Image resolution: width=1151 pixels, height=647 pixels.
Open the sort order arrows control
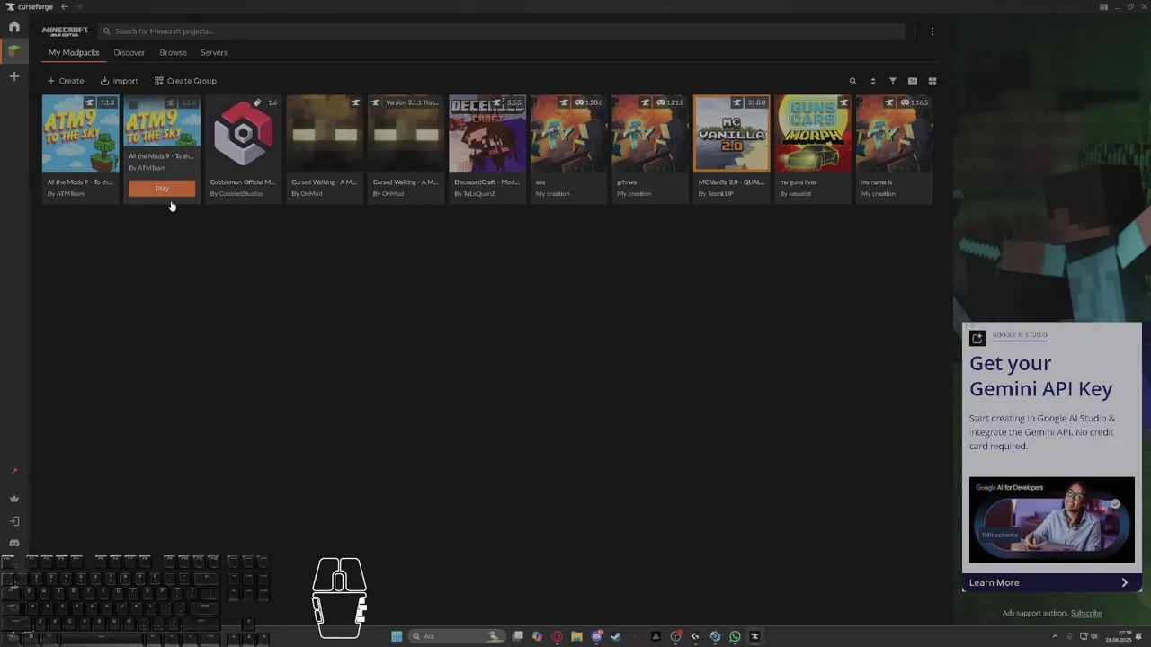872,81
